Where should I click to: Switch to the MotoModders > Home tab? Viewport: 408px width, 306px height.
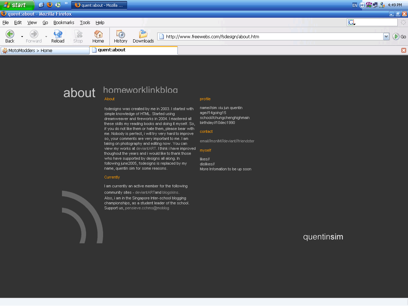coord(45,51)
